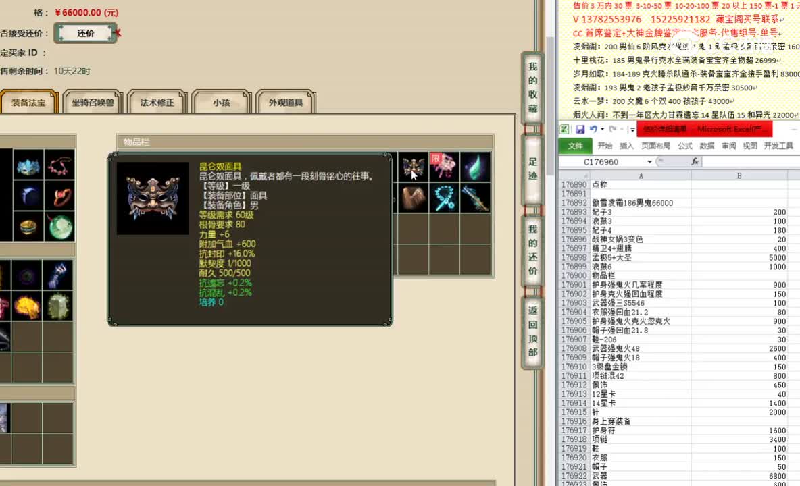Switch to the 坐骑召唤兽 tab
800x486 pixels.
(x=93, y=103)
